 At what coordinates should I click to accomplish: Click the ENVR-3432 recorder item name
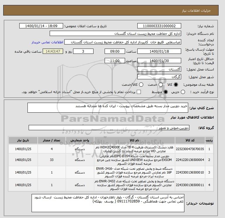pyautogui.click(x=134, y=185)
